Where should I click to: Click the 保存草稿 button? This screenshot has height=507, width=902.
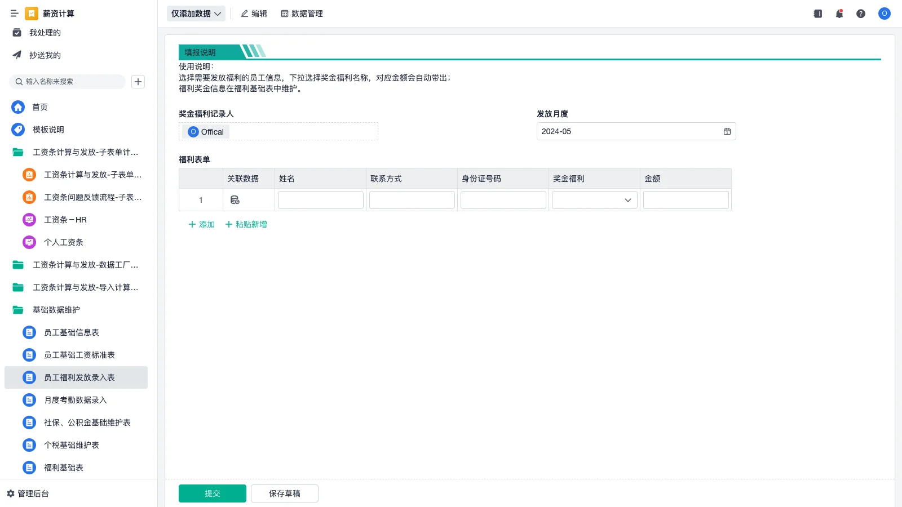pos(285,493)
